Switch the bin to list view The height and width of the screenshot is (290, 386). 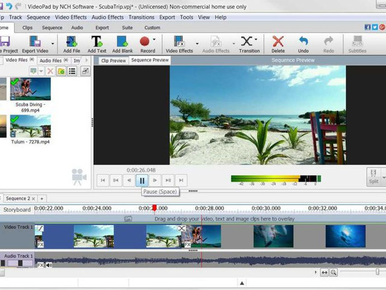click(x=72, y=71)
